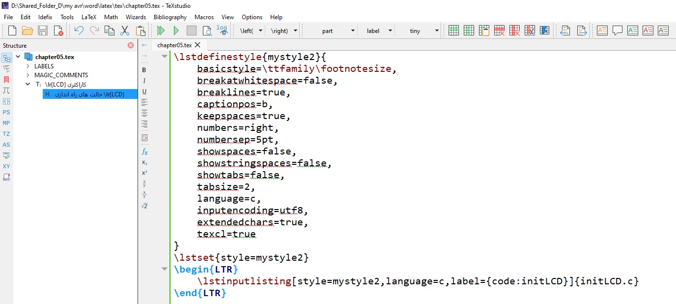Toggle bold formatting in editor sidebar
676x304 pixels.
(x=144, y=70)
